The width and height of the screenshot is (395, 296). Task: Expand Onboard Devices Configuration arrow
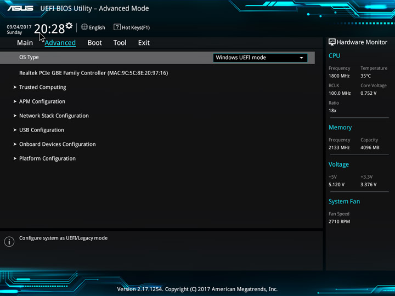pos(15,144)
